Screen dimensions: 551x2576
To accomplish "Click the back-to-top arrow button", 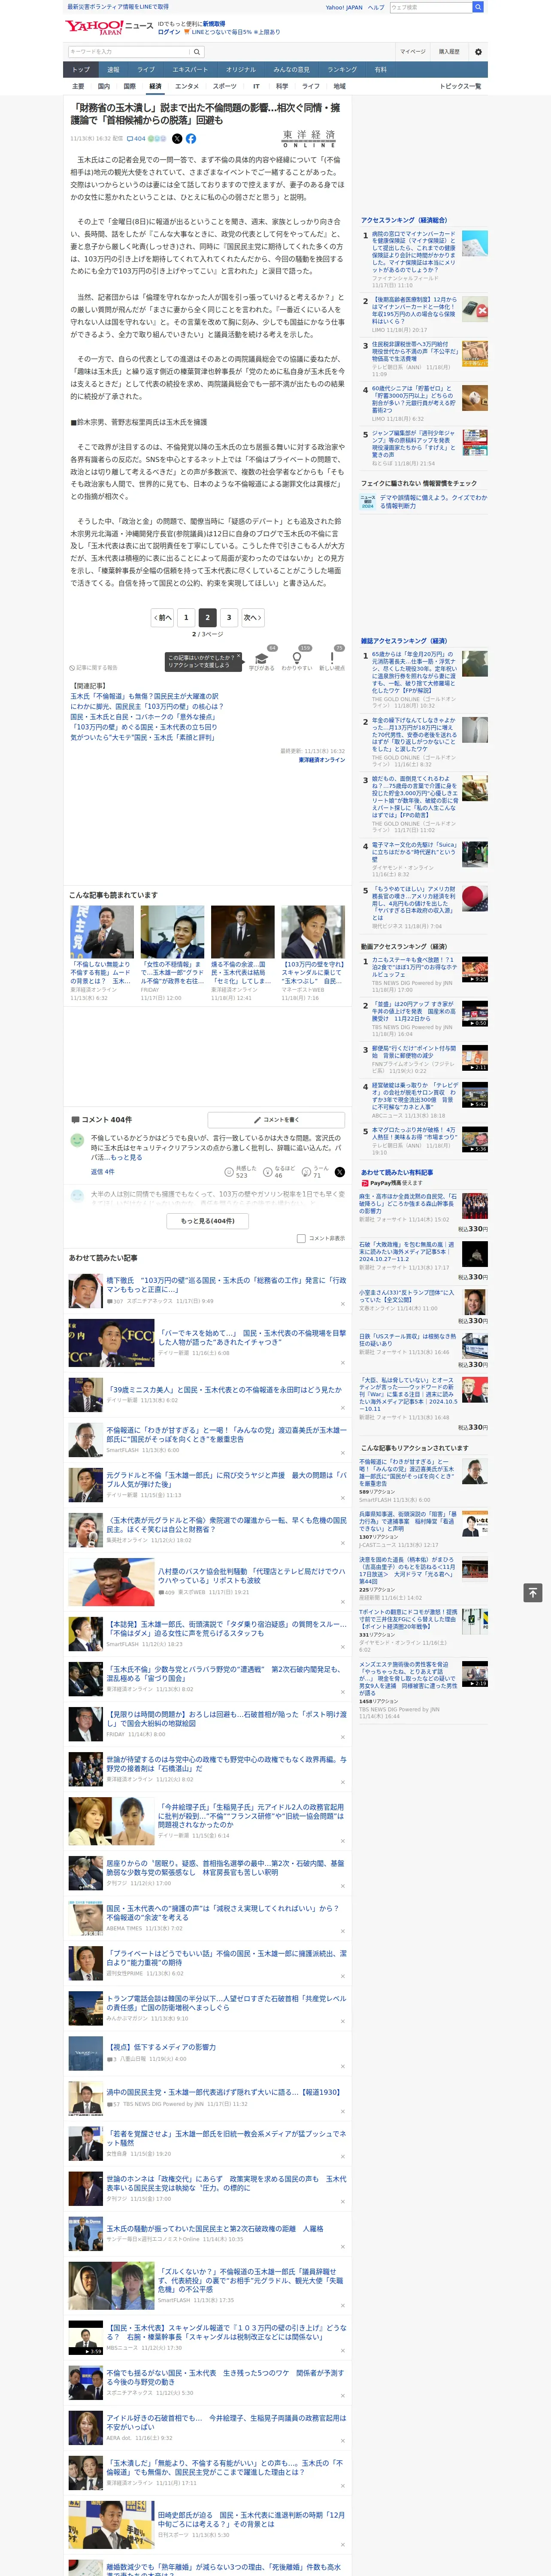I will 532,1593.
